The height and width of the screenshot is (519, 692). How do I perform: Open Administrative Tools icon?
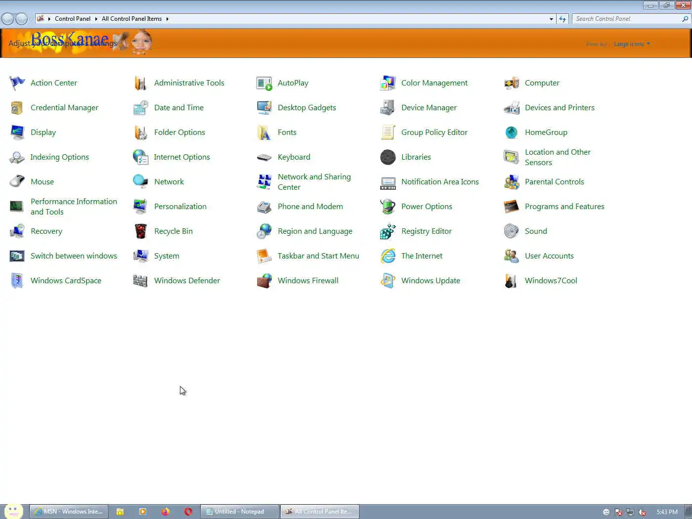tap(140, 83)
